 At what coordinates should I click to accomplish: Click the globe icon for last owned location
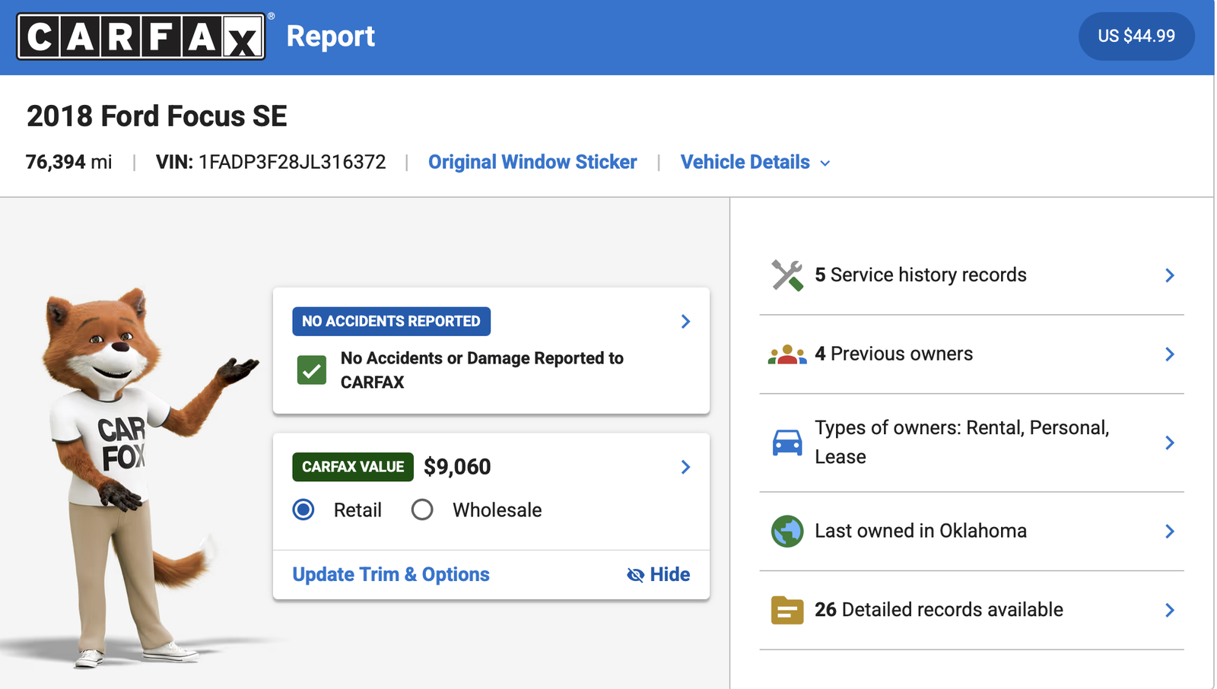(787, 531)
